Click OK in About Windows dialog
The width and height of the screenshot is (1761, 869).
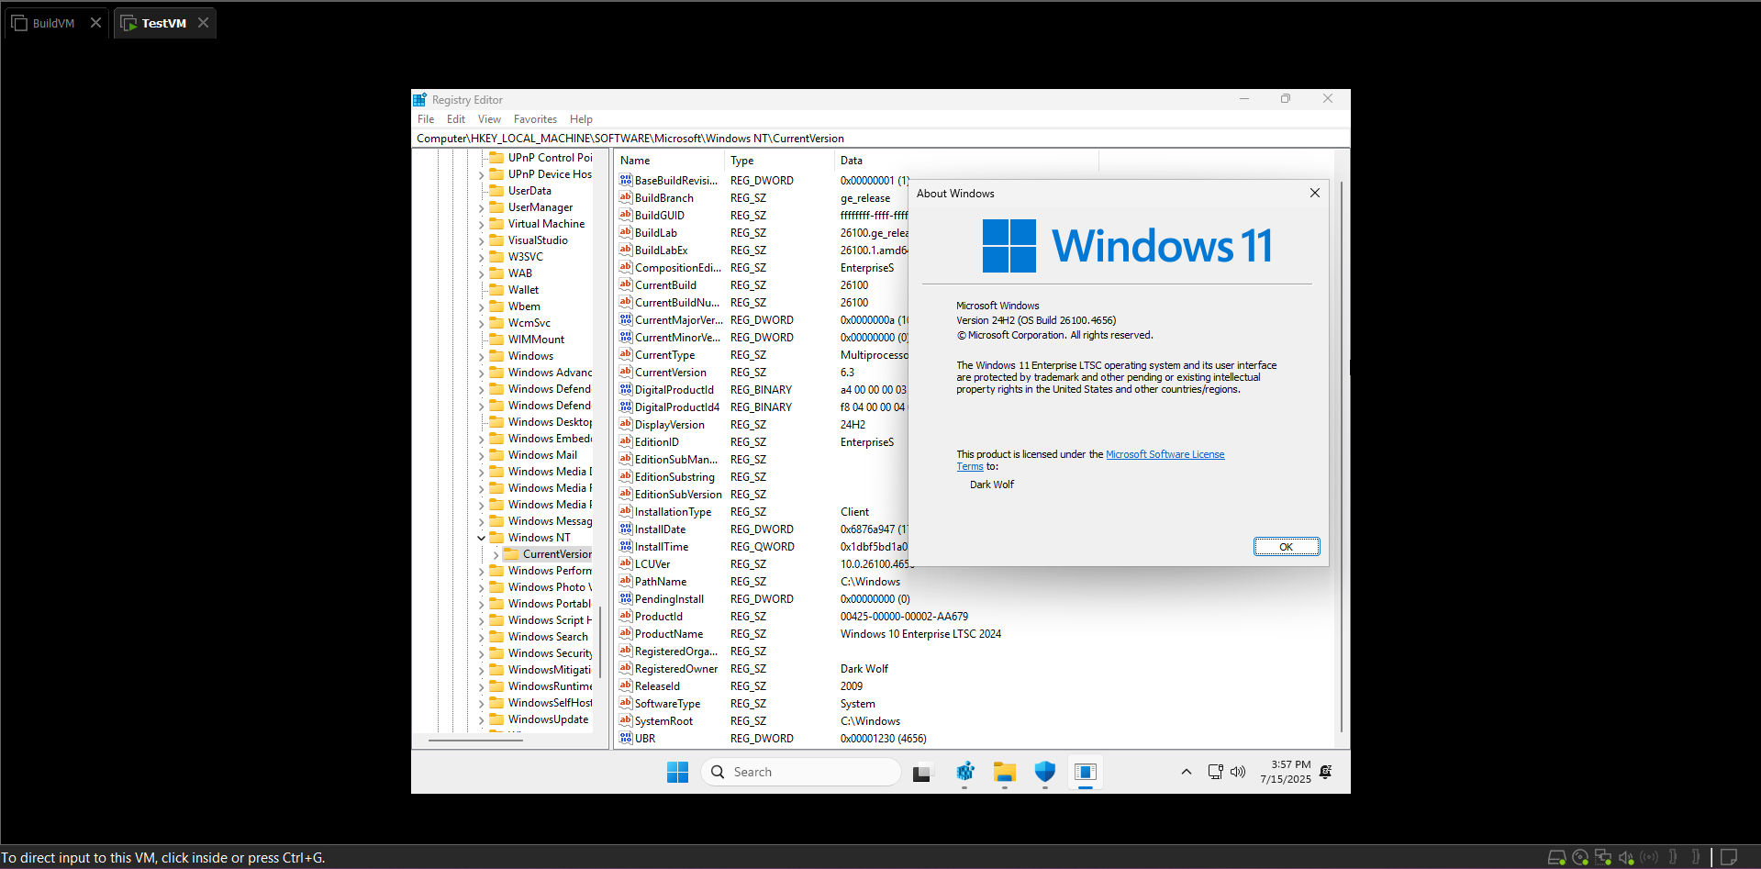[1287, 547]
